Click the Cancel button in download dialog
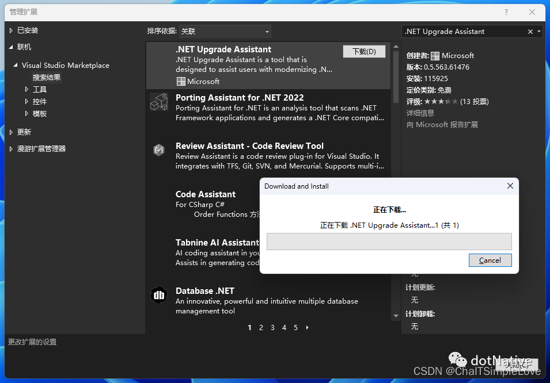The height and width of the screenshot is (383, 550). (x=490, y=261)
